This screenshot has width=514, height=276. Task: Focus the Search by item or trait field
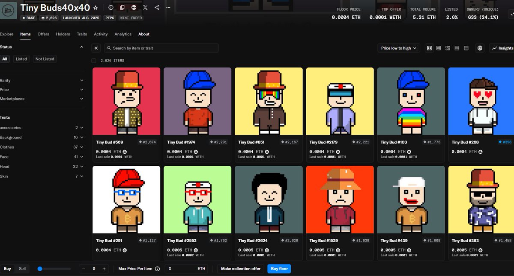(161, 48)
